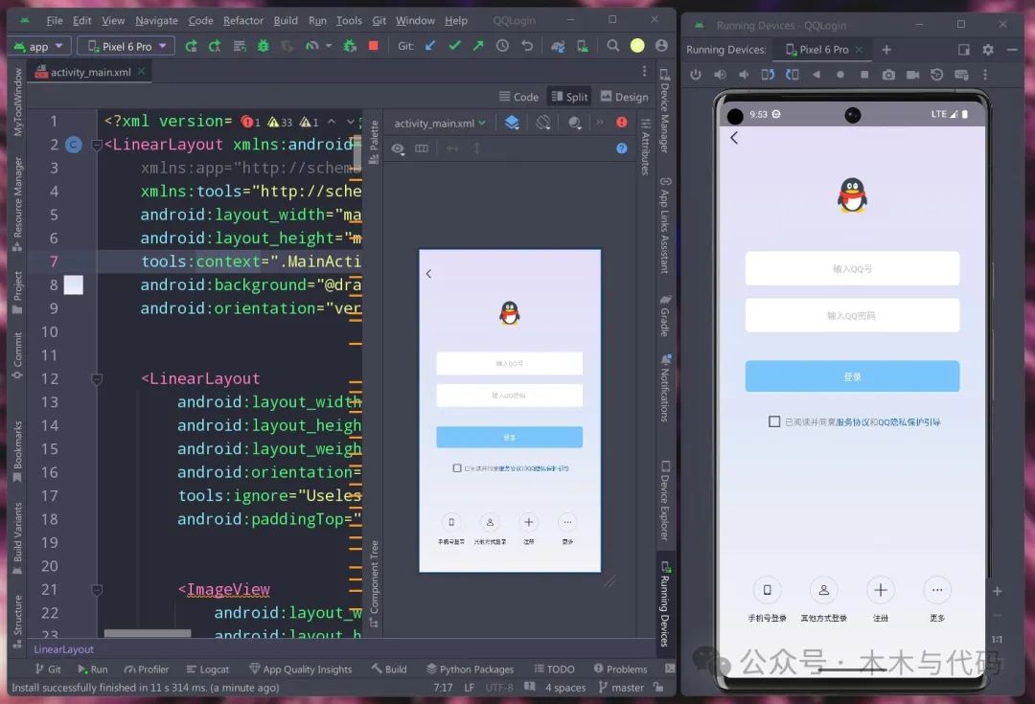Click the Sync Project with Gradle Files elephant icon

[x=558, y=46]
